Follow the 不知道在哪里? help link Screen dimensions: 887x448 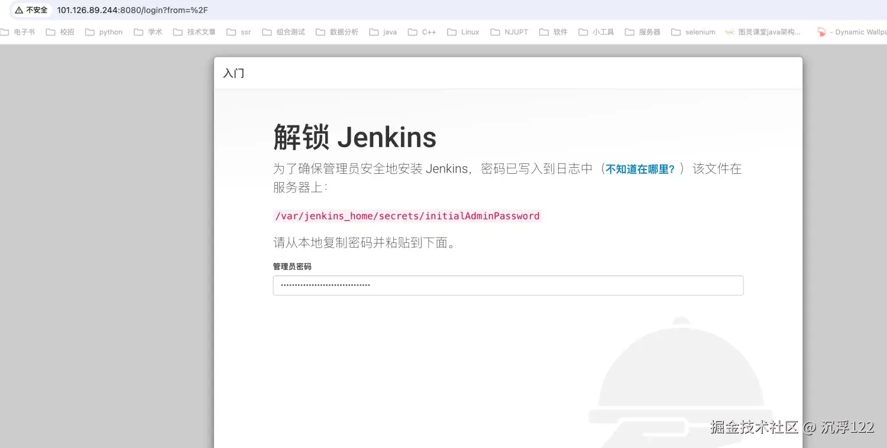[x=640, y=170]
